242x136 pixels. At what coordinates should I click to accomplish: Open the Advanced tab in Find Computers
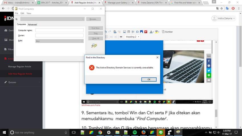click(32, 24)
